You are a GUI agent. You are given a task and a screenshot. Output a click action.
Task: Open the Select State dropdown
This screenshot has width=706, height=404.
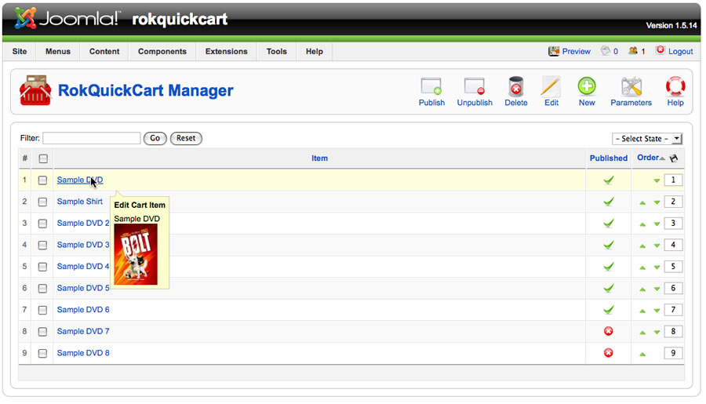click(x=647, y=139)
